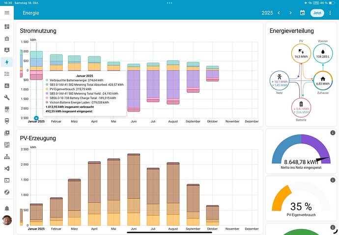339x235 pixels.
Task: Open the bus transit icon
Action: [x=7, y=121]
